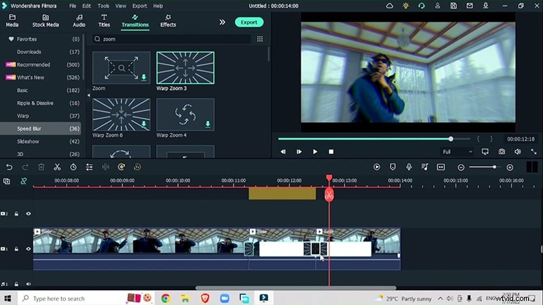Open the File menu

point(73,6)
